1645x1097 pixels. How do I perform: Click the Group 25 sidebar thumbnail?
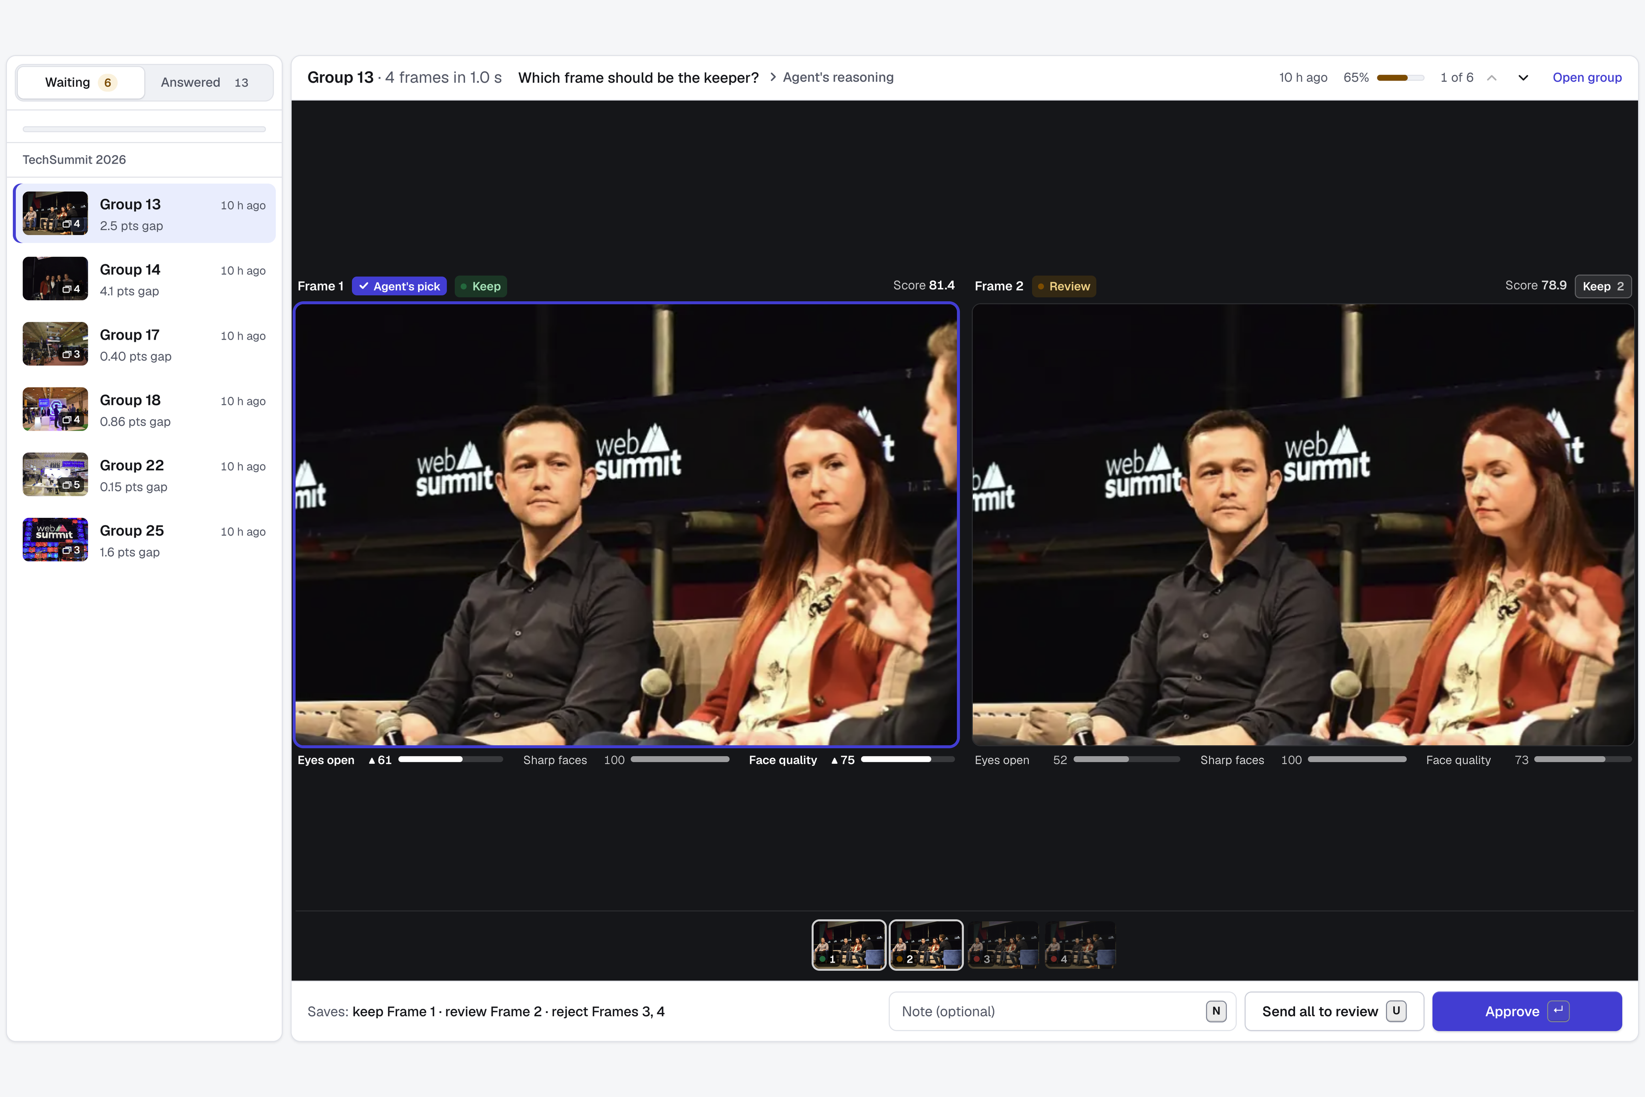pos(55,539)
